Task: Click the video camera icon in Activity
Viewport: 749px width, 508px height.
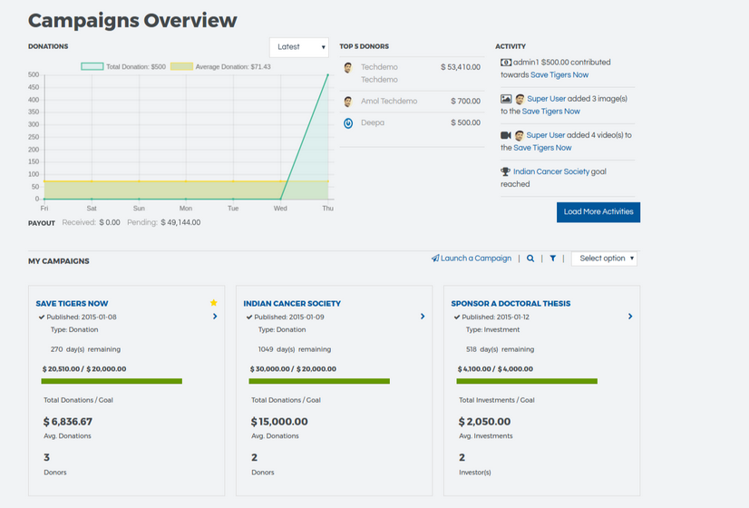Action: click(506, 135)
